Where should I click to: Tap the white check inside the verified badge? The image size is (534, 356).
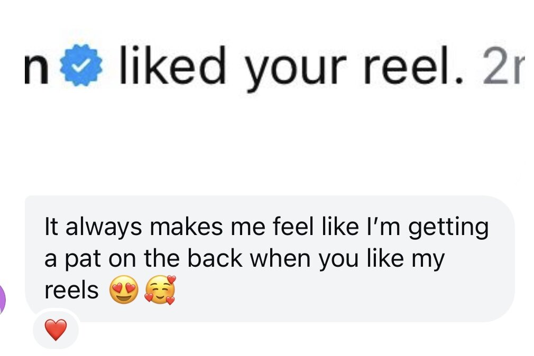coord(82,64)
